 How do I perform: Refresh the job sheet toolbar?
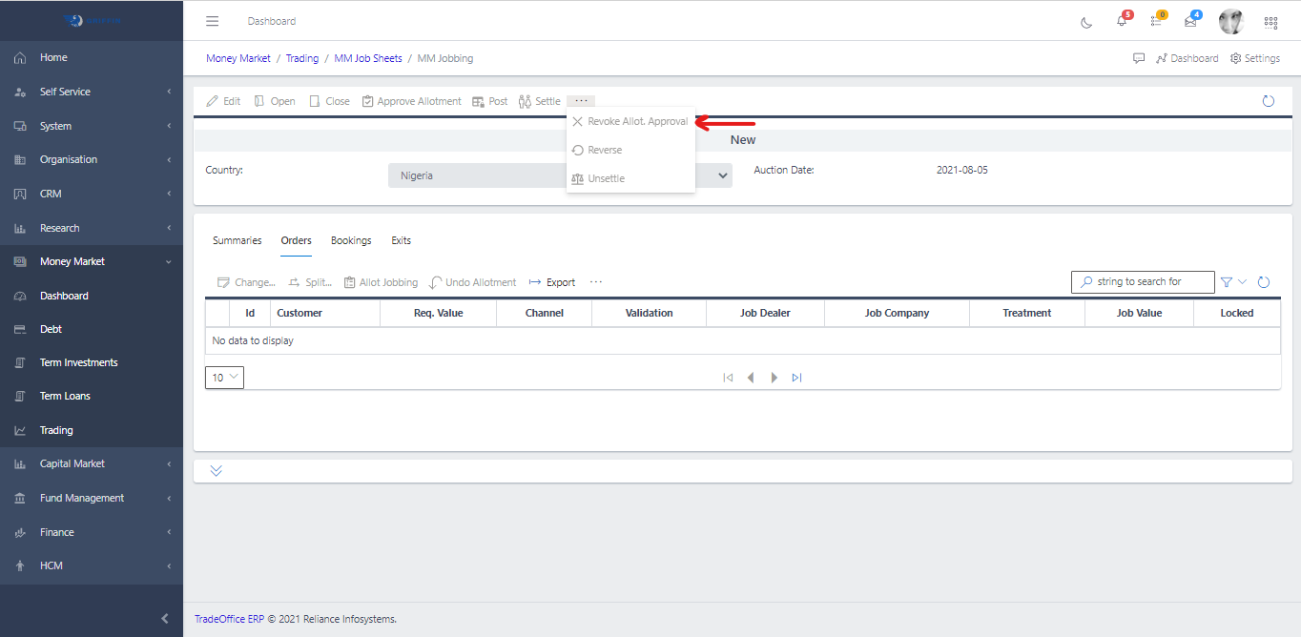(x=1268, y=101)
